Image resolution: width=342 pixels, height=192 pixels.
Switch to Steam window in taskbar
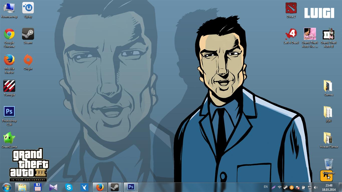[x=115, y=187]
